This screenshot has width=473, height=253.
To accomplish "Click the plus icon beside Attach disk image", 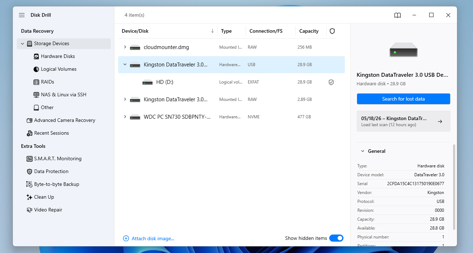I will [126, 238].
